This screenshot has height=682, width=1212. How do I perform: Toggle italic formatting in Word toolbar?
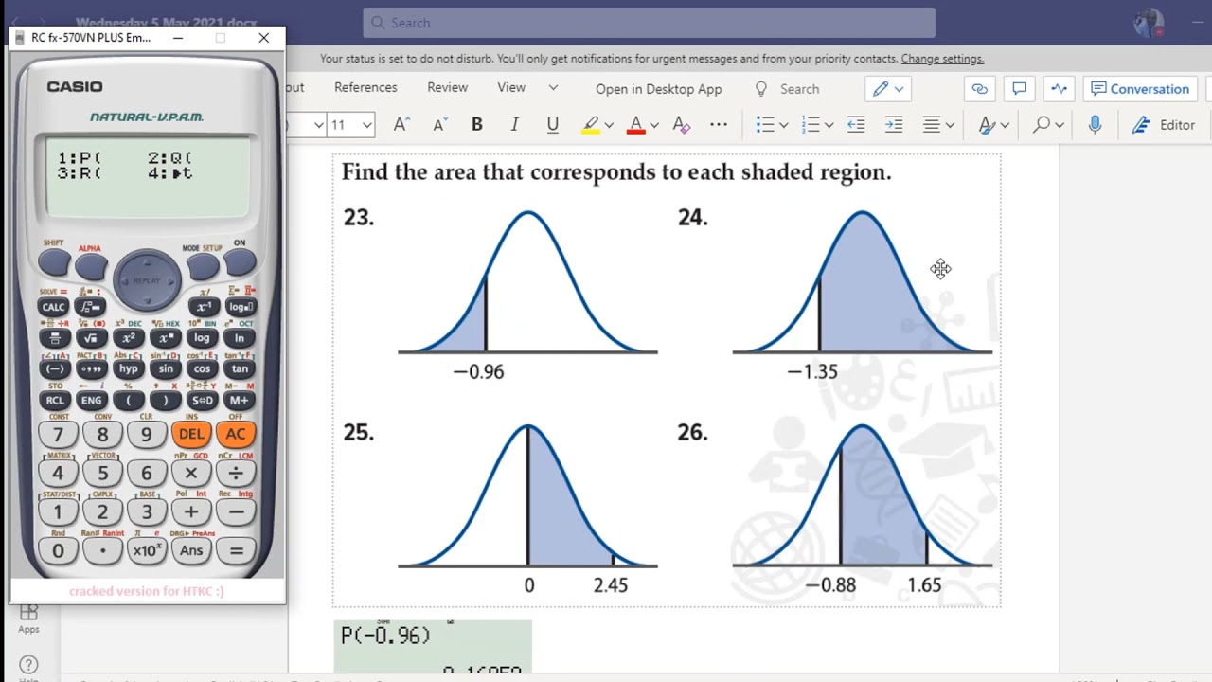tap(514, 125)
